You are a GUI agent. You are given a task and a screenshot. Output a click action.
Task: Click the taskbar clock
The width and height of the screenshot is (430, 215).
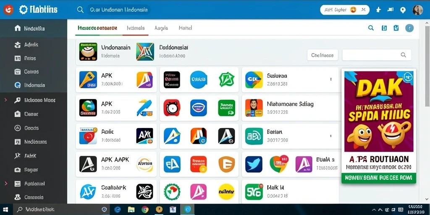coord(415,210)
